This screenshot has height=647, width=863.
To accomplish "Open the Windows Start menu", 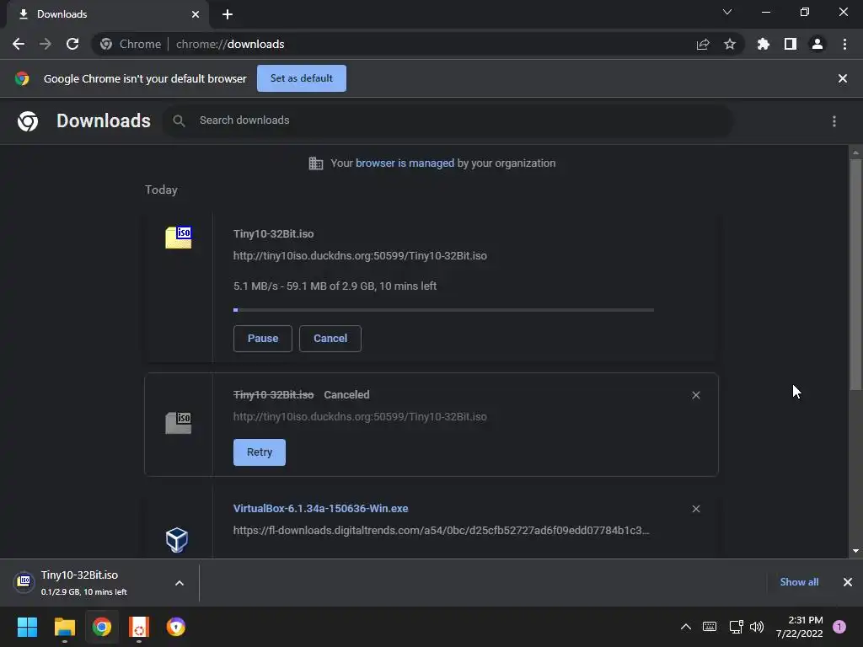I will (27, 627).
